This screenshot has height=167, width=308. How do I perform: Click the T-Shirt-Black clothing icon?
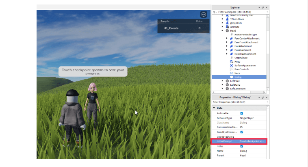tap(227, 19)
